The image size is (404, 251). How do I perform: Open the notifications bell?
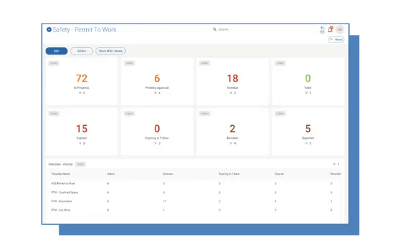coord(330,30)
